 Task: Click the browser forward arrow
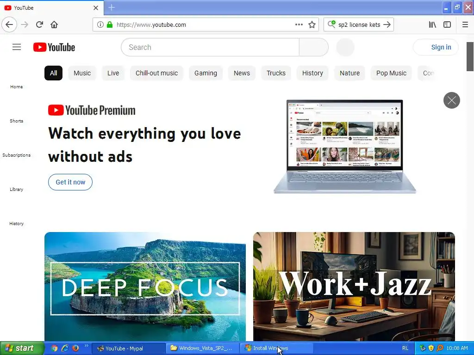click(25, 25)
